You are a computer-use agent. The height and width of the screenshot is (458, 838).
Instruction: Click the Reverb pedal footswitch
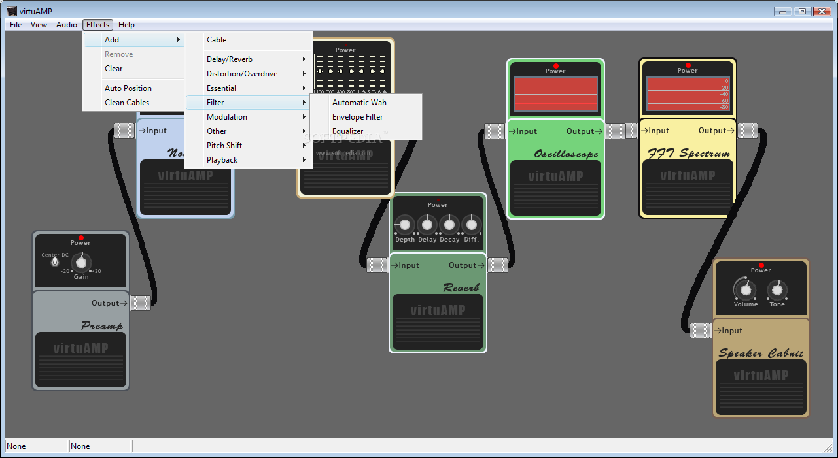coord(438,322)
